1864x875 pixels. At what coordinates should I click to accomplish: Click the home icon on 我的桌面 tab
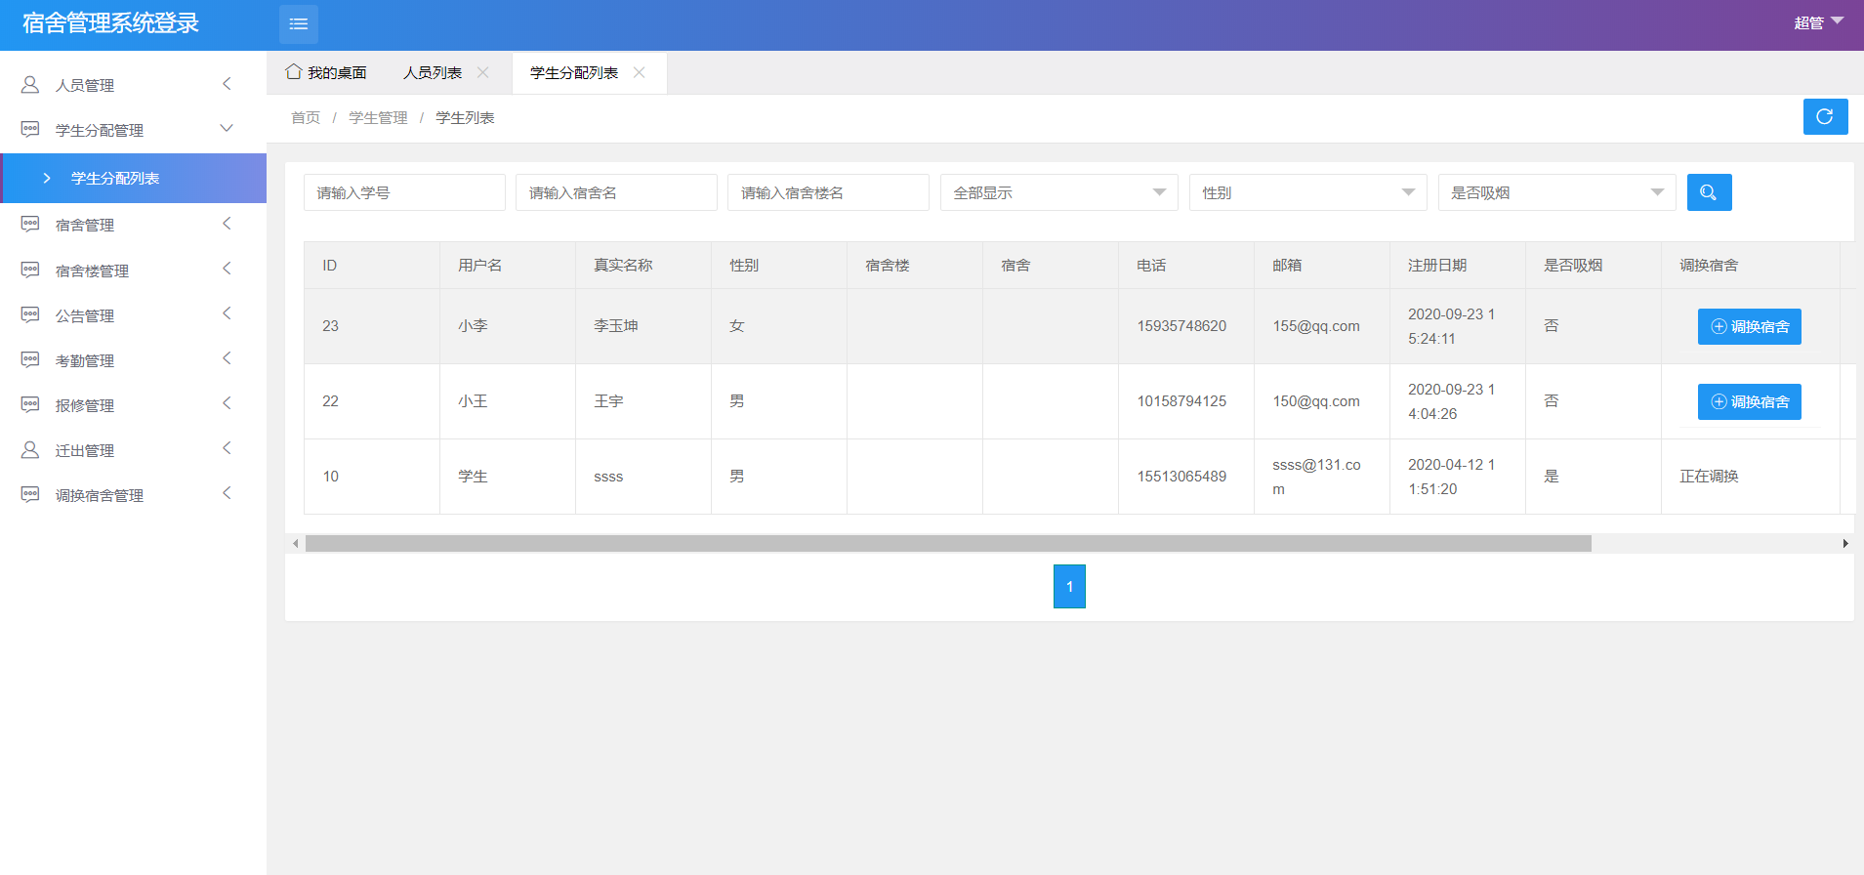click(293, 72)
